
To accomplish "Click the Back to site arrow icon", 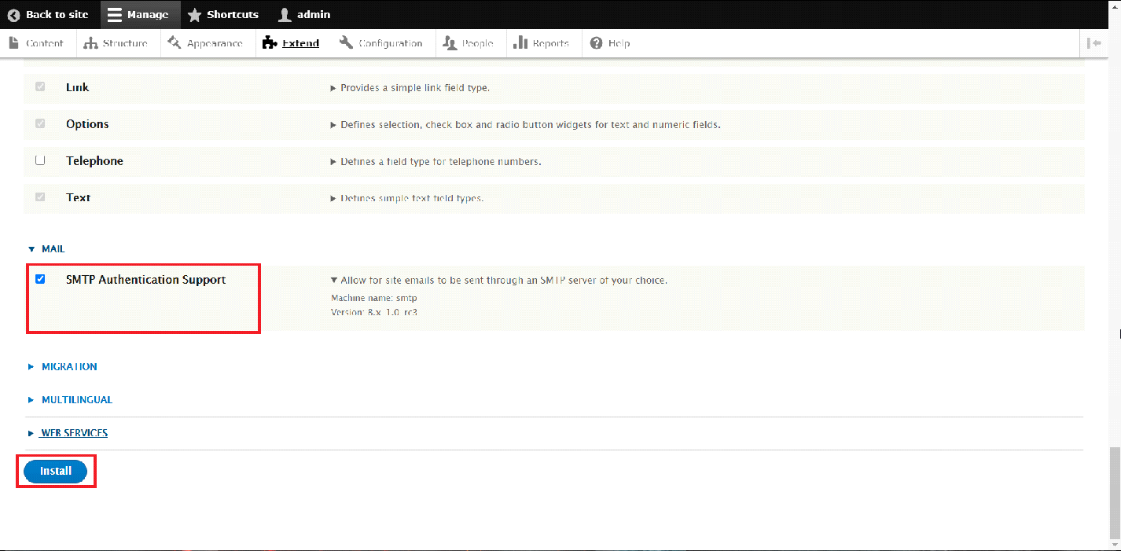I will tap(13, 15).
